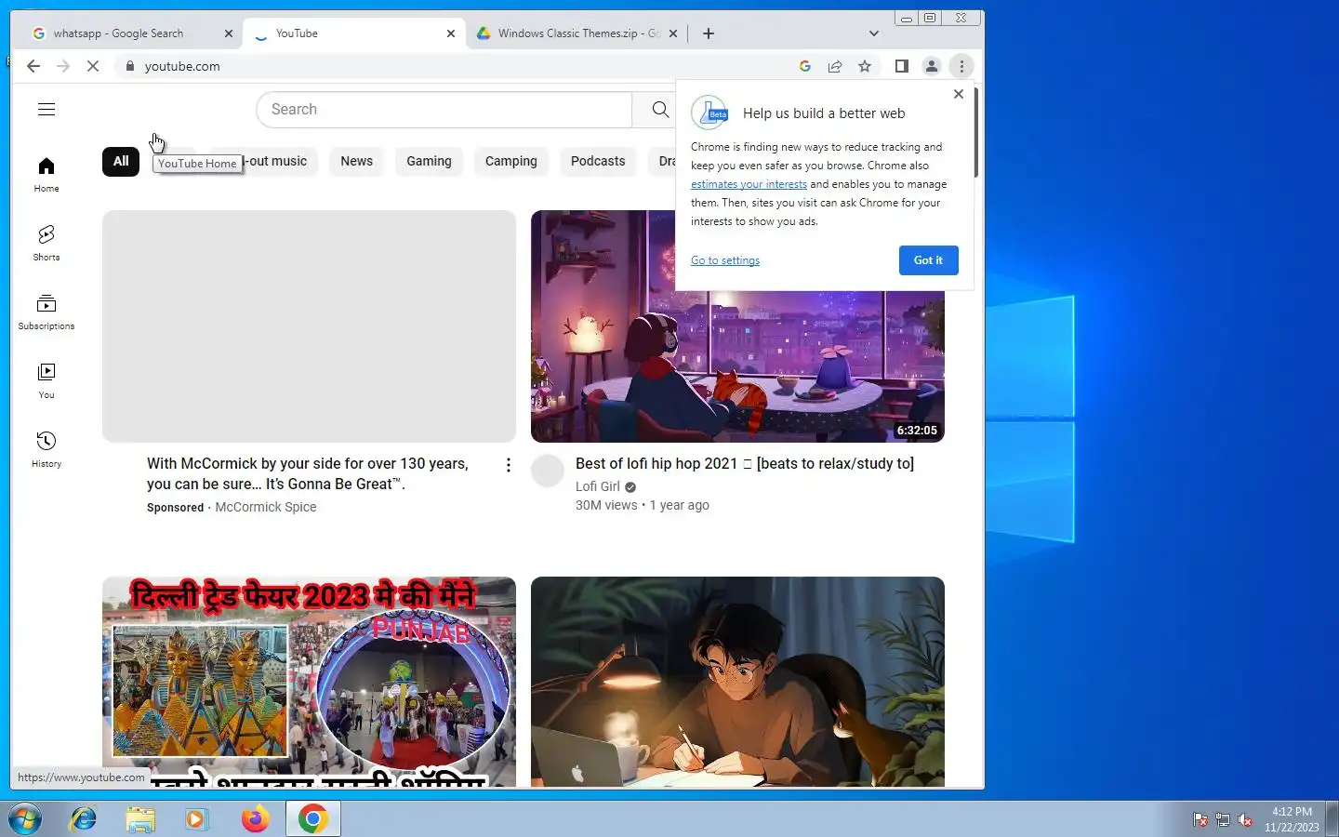
Task: Open the Lofi Girl channel avatar
Action: (x=548, y=471)
